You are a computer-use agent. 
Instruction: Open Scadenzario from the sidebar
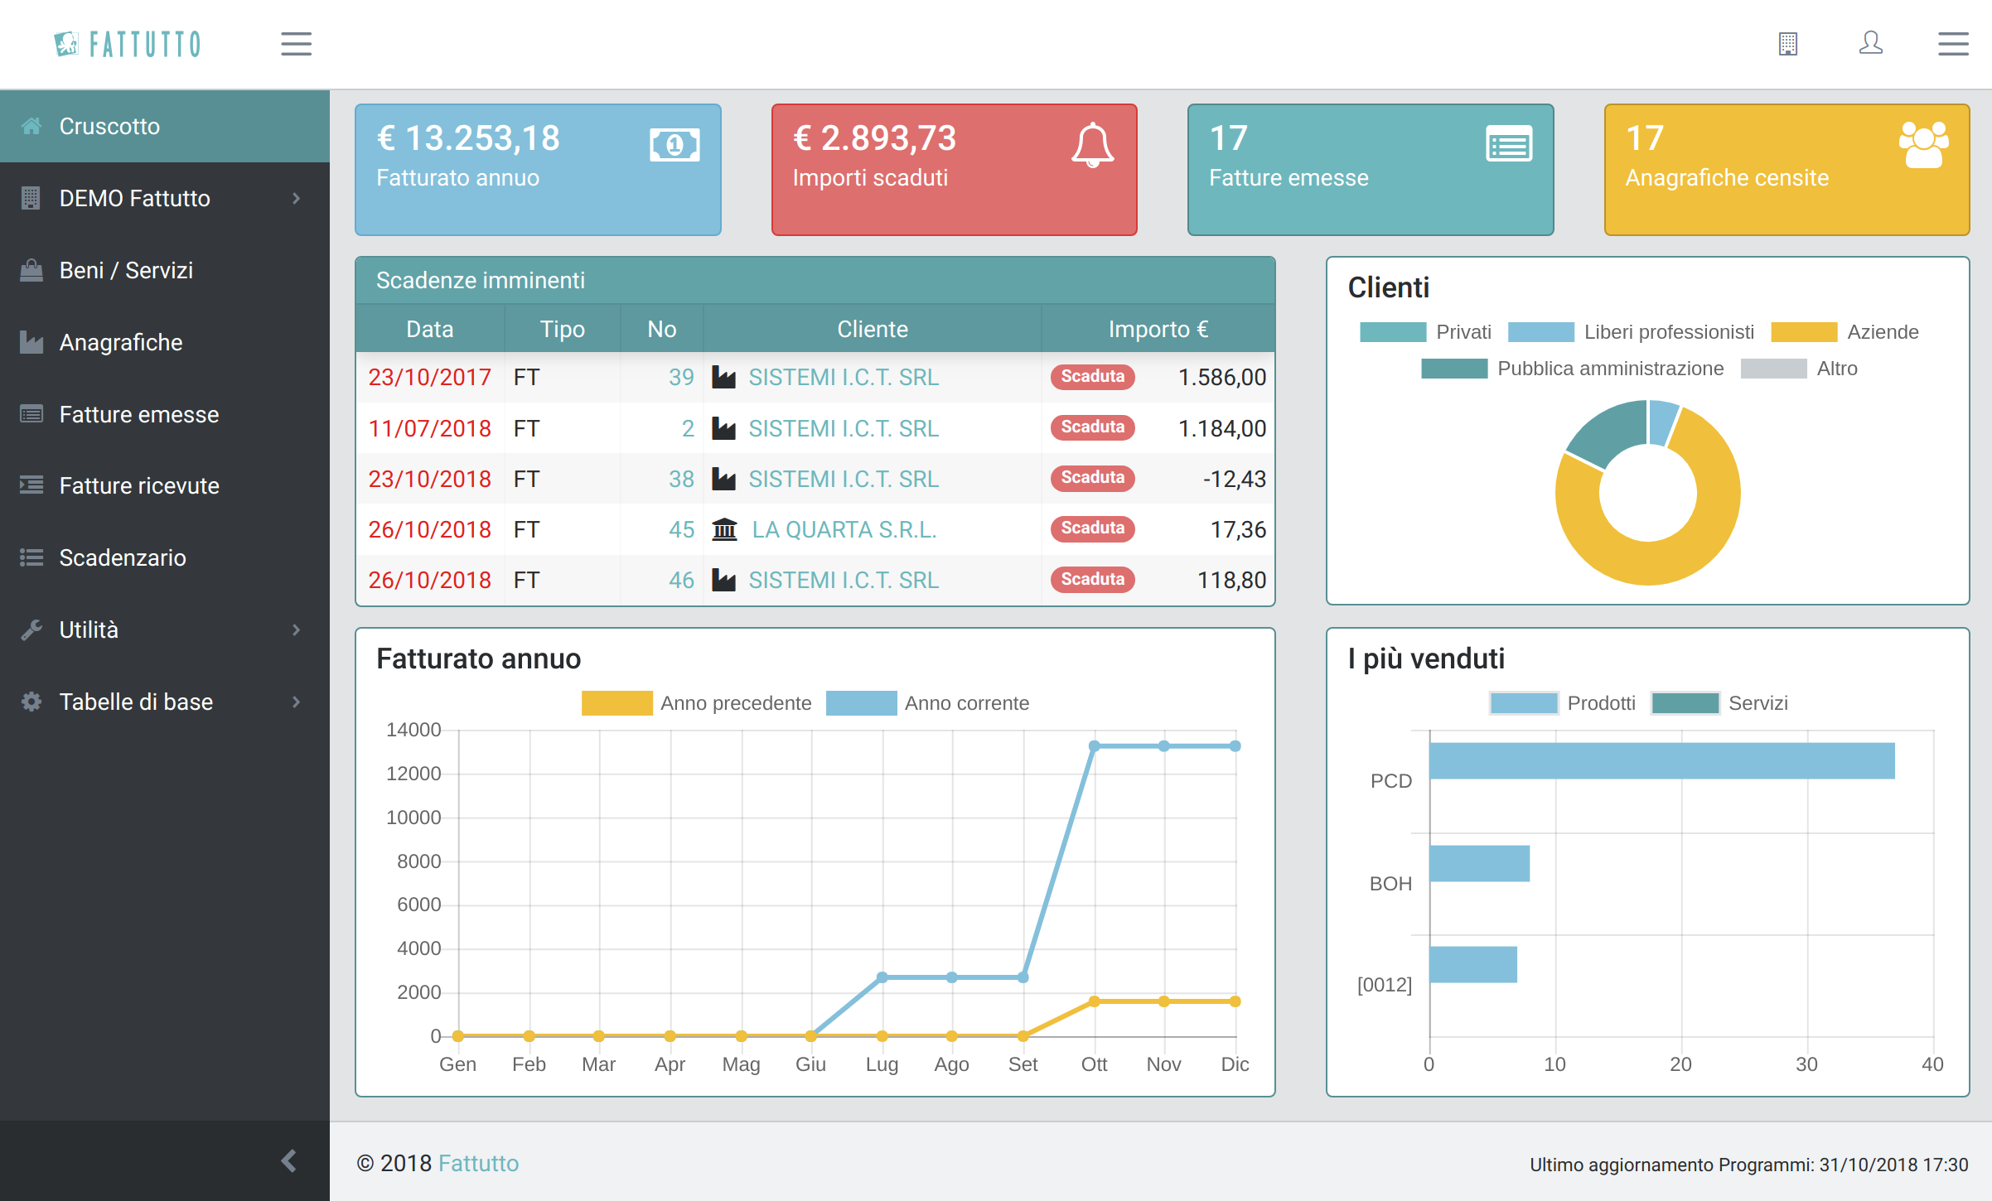coord(123,558)
